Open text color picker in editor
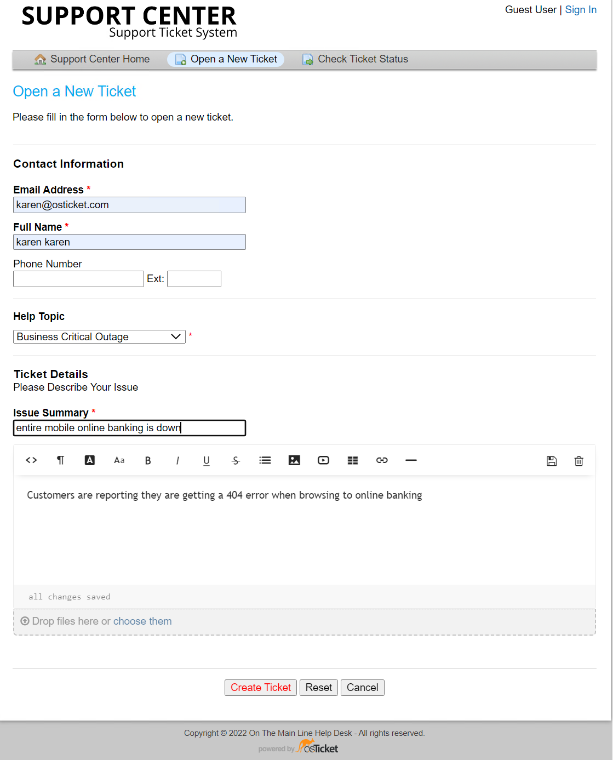Viewport: 613px width, 760px height. pos(90,460)
